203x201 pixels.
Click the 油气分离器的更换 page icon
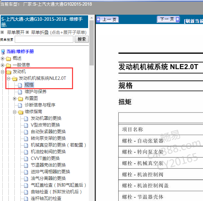[x=26, y=179]
